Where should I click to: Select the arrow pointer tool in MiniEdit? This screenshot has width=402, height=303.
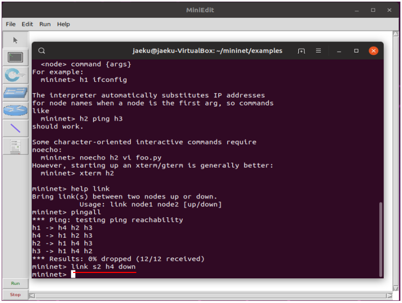(16, 40)
